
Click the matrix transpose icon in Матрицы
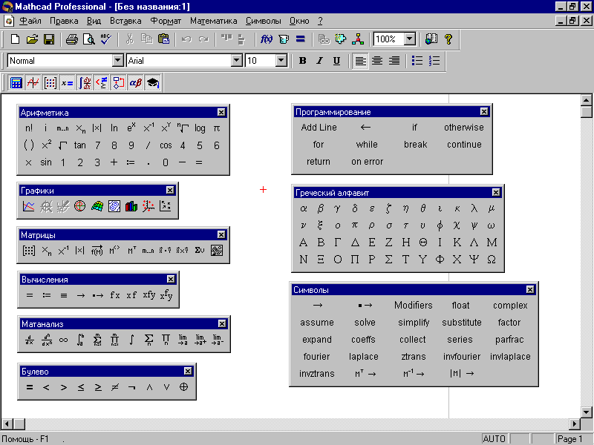tap(131, 251)
